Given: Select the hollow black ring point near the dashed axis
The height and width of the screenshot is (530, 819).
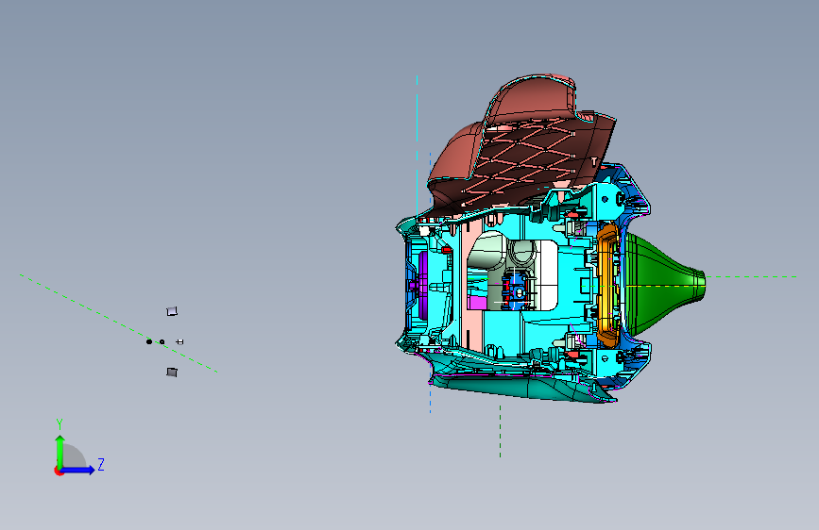Looking at the screenshot, I should (162, 342).
